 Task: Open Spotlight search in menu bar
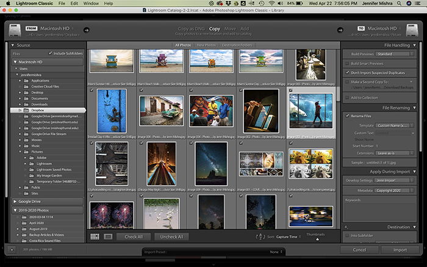pyautogui.click(x=399, y=4)
